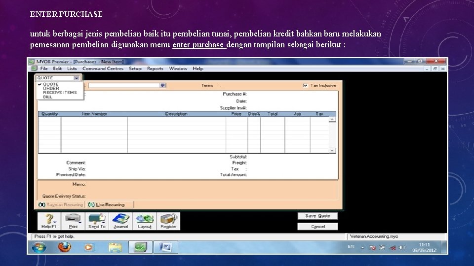This screenshot has height=266, width=474.
Task: Click the Comment label
Action: (x=76, y=163)
